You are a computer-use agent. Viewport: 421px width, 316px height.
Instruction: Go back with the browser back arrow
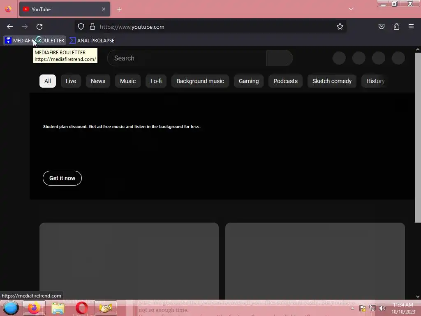pyautogui.click(x=10, y=27)
